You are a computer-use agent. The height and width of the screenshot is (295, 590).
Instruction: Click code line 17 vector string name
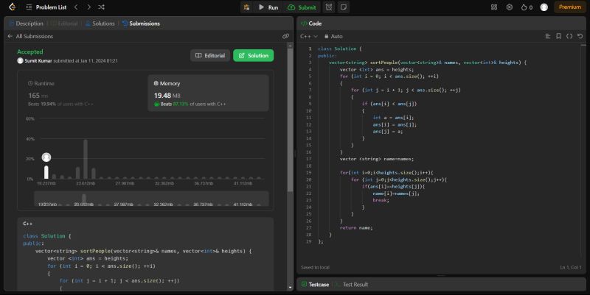376,159
